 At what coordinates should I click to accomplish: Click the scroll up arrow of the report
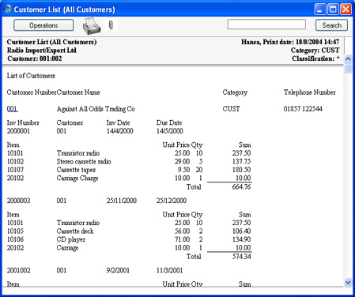point(348,58)
